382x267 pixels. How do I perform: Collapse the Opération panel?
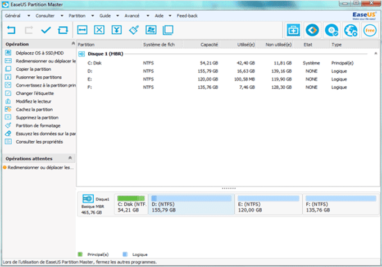73,44
